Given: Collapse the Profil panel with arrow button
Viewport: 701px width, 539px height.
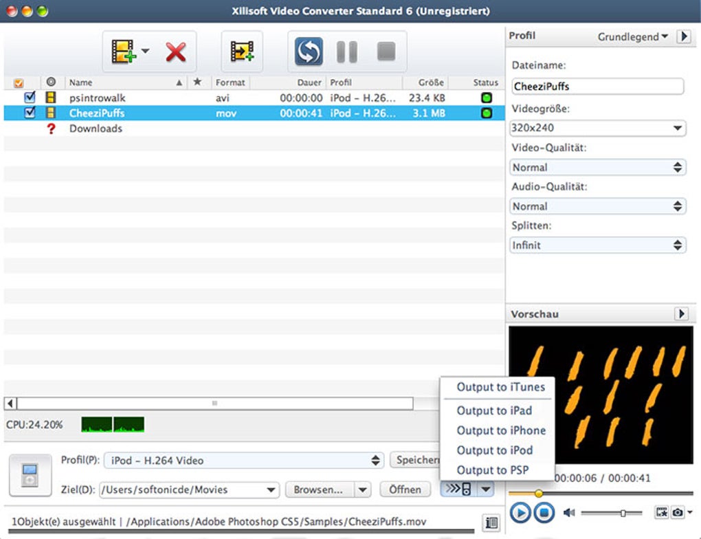Looking at the screenshot, I should pos(684,36).
